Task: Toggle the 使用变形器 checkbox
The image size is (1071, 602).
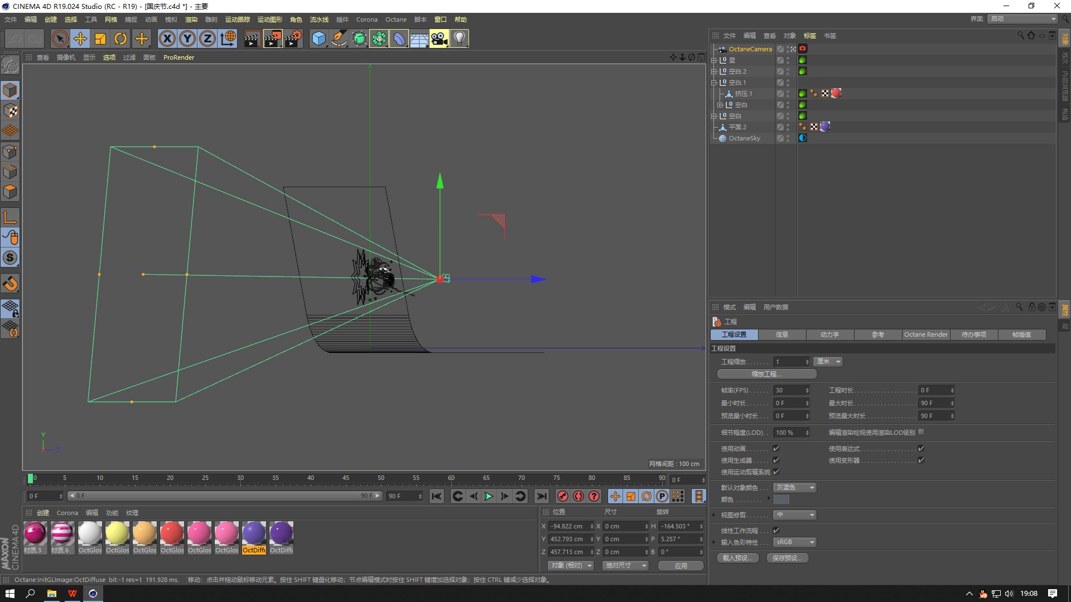Action: (x=921, y=460)
